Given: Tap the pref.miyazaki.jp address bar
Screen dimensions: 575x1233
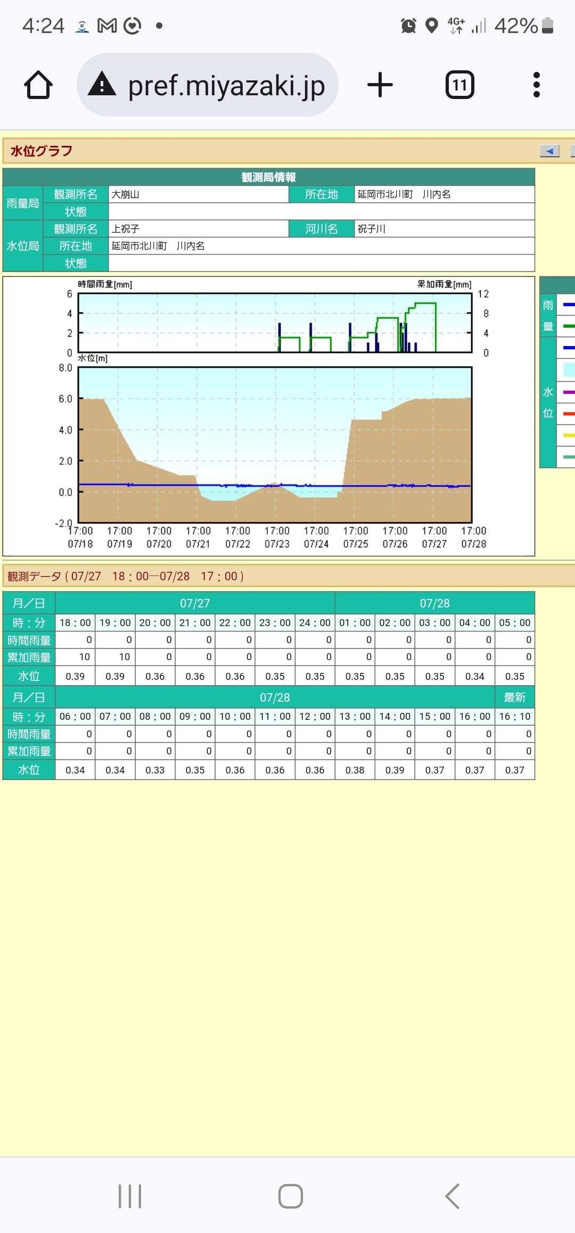Looking at the screenshot, I should (226, 85).
